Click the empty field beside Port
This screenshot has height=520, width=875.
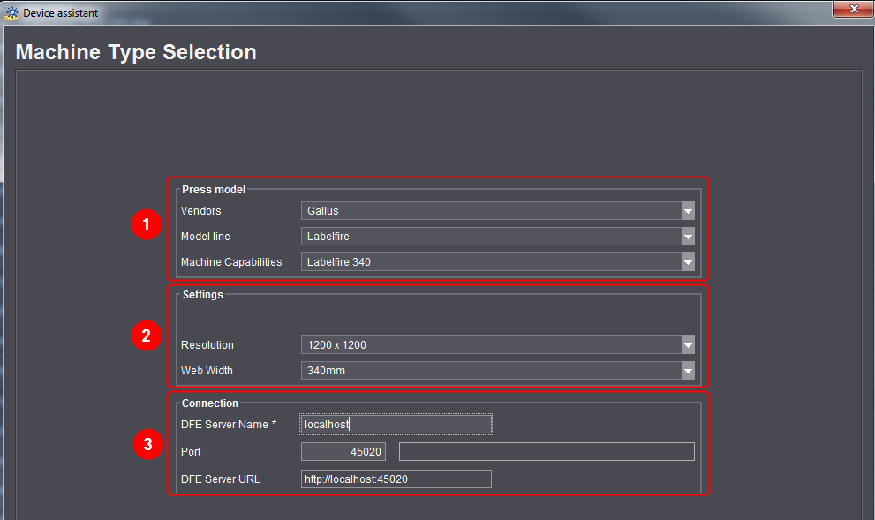[x=546, y=452]
